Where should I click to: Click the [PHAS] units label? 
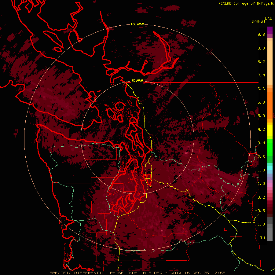(x=258, y=21)
